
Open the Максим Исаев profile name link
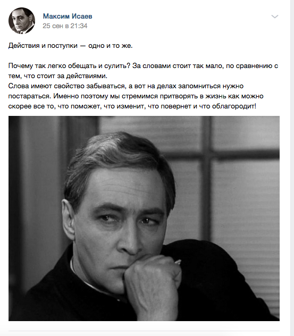(68, 16)
